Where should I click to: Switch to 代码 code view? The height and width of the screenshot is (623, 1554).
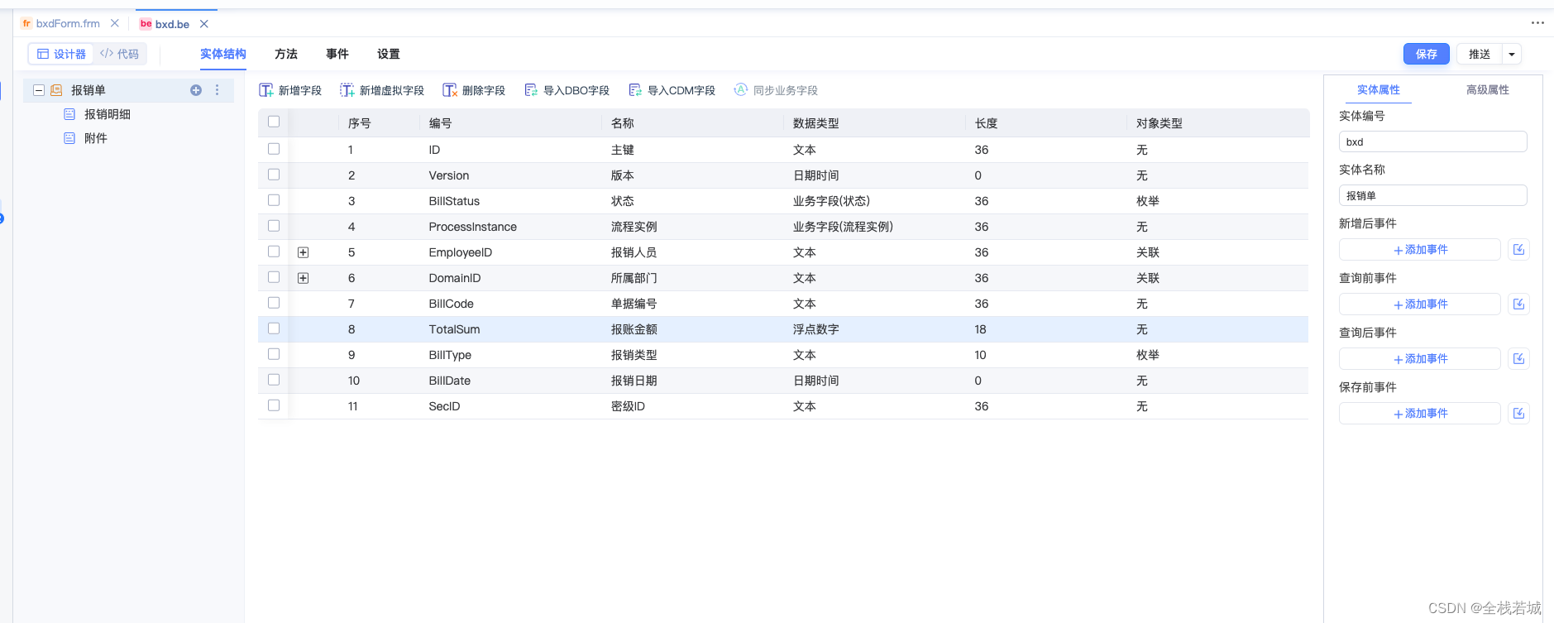click(x=119, y=54)
